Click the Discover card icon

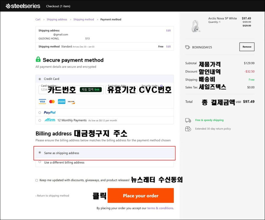coord(71,102)
